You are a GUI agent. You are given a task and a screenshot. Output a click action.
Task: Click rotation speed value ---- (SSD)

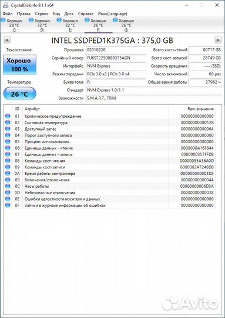(x=205, y=66)
